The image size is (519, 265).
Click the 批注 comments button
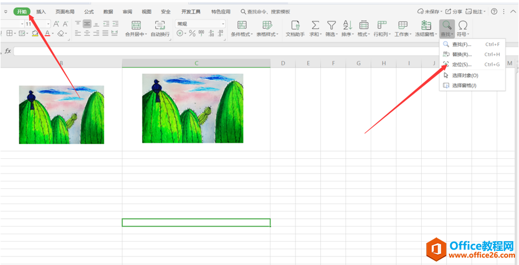tap(475, 11)
